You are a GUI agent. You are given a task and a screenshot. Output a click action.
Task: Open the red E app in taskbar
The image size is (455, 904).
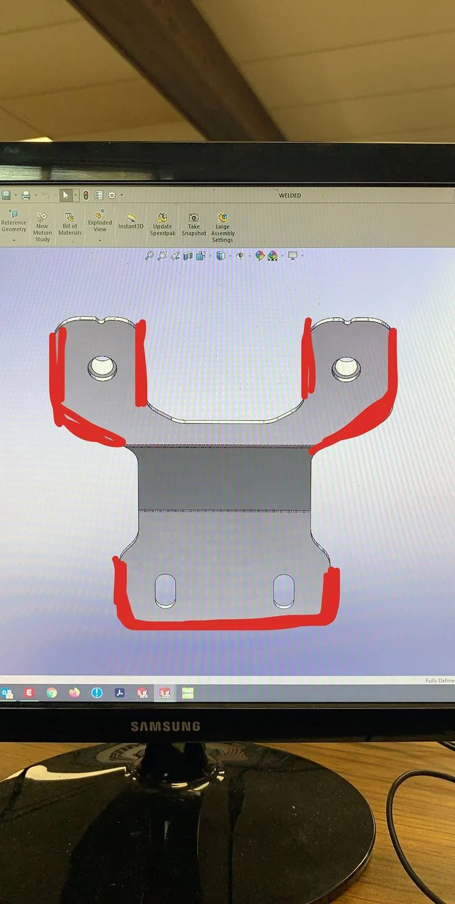[x=29, y=692]
